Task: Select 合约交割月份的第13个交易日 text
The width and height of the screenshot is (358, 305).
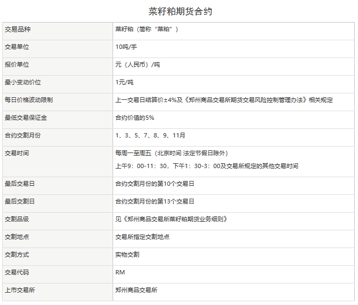Action: [154, 201]
